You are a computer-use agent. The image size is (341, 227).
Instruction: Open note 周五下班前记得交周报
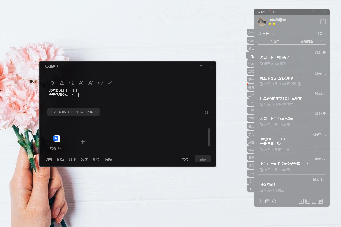pos(277,78)
